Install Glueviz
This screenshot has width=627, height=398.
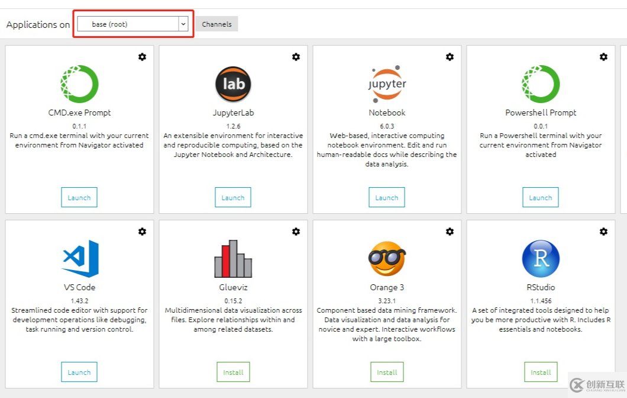click(x=233, y=372)
